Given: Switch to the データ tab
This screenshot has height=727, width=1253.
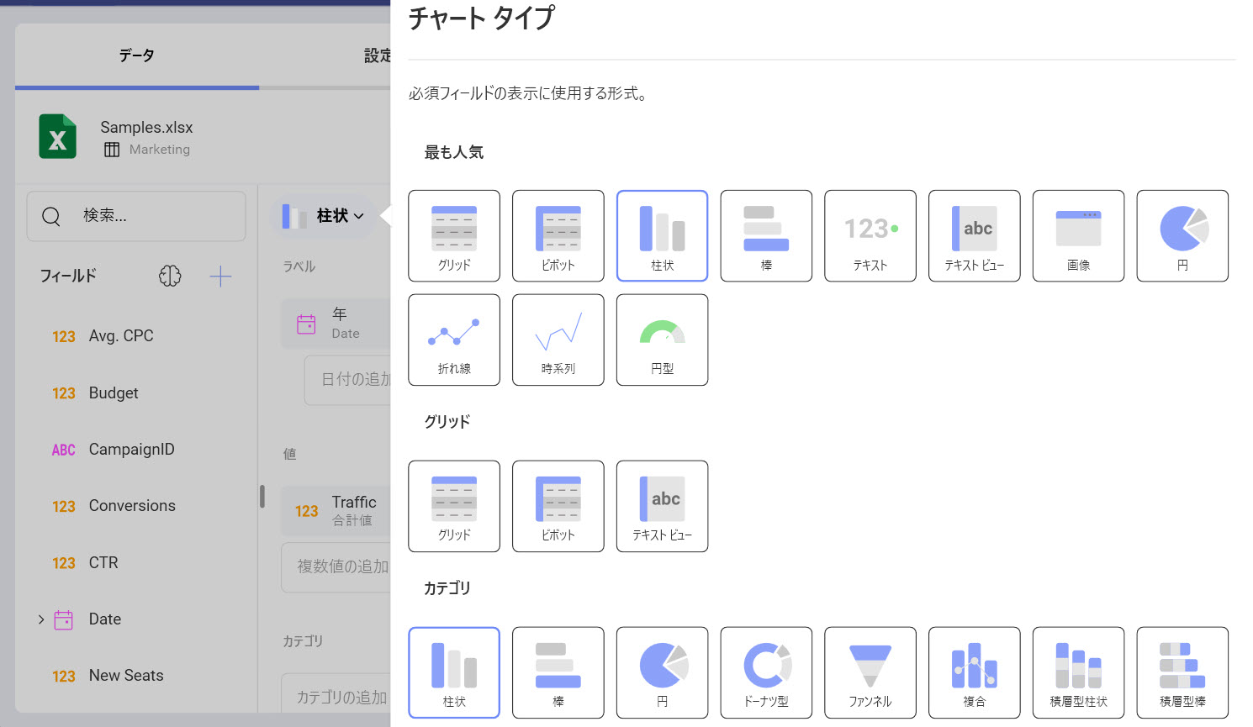Looking at the screenshot, I should coord(136,55).
